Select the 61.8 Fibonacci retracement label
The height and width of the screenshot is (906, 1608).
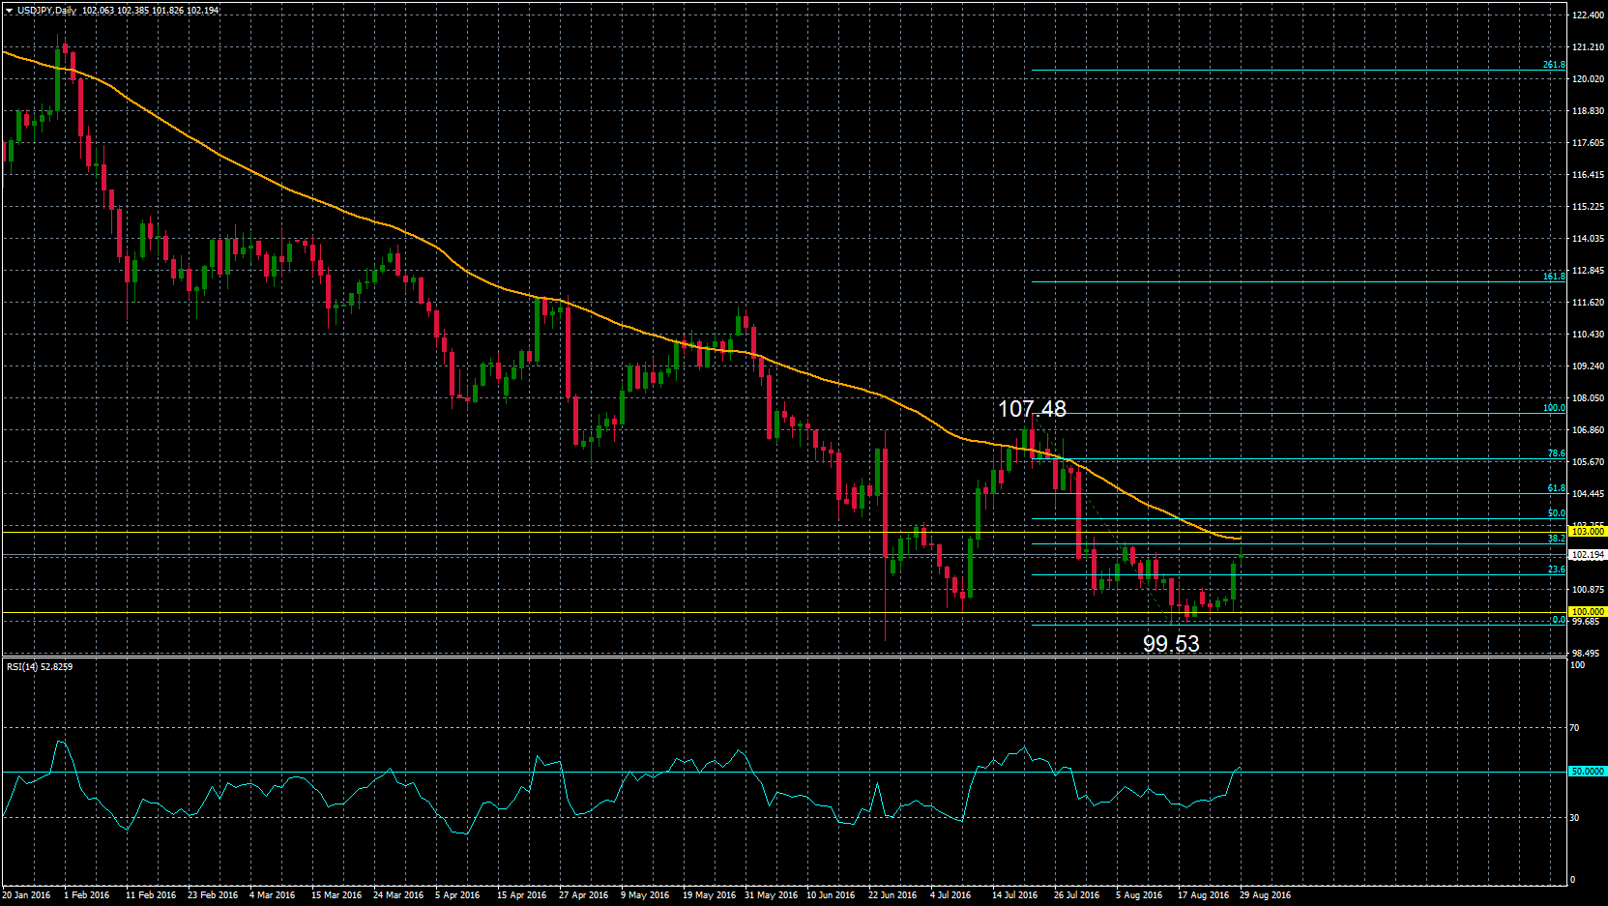[x=1556, y=488]
